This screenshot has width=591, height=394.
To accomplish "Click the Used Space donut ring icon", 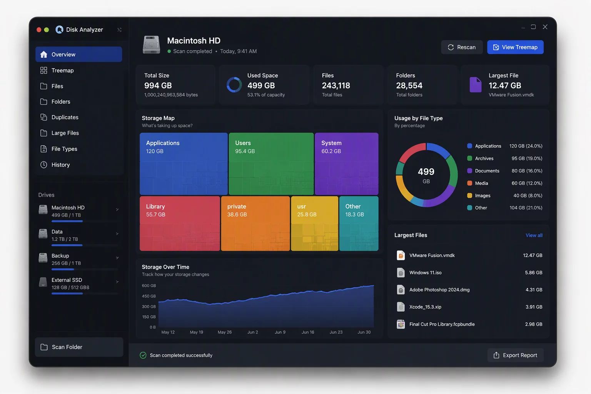I will (x=234, y=85).
